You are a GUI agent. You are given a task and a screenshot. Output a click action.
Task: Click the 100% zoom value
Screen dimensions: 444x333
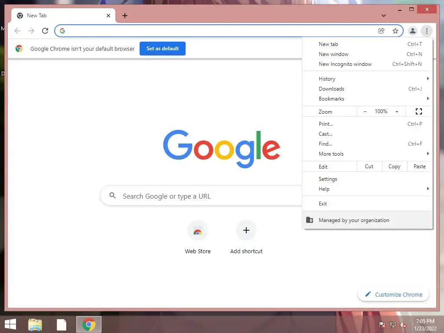pos(381,111)
